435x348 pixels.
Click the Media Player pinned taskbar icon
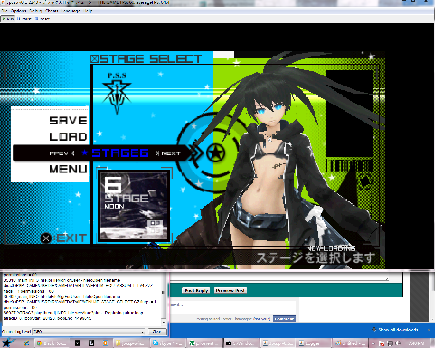pos(105,343)
